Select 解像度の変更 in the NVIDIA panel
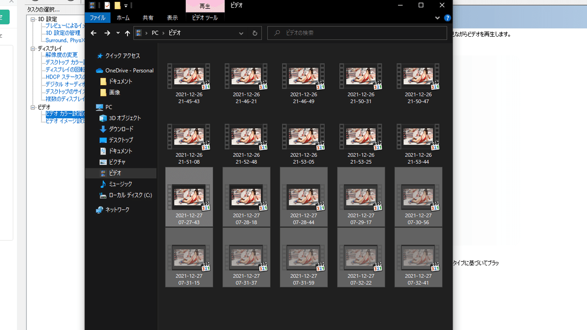Viewport: 587px width, 330px height. 62,55
